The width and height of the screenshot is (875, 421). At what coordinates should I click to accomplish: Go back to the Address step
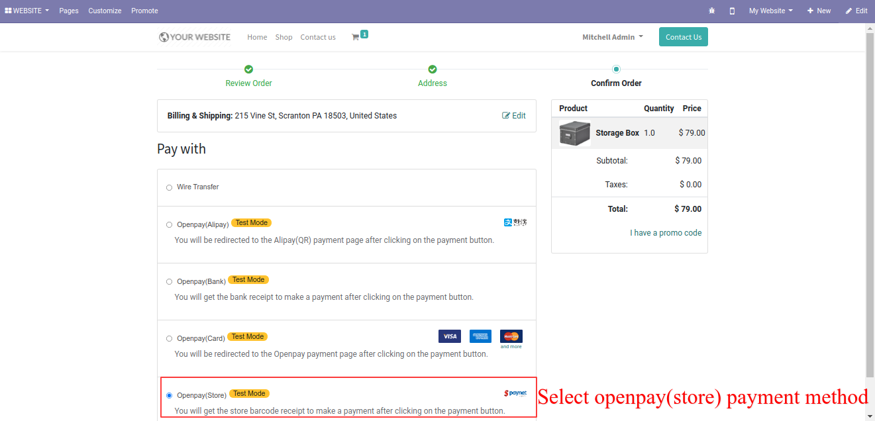pyautogui.click(x=433, y=83)
